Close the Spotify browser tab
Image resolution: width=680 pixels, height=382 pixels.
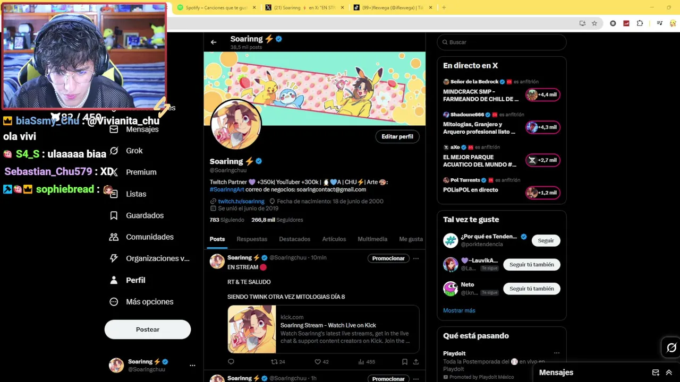tap(254, 7)
